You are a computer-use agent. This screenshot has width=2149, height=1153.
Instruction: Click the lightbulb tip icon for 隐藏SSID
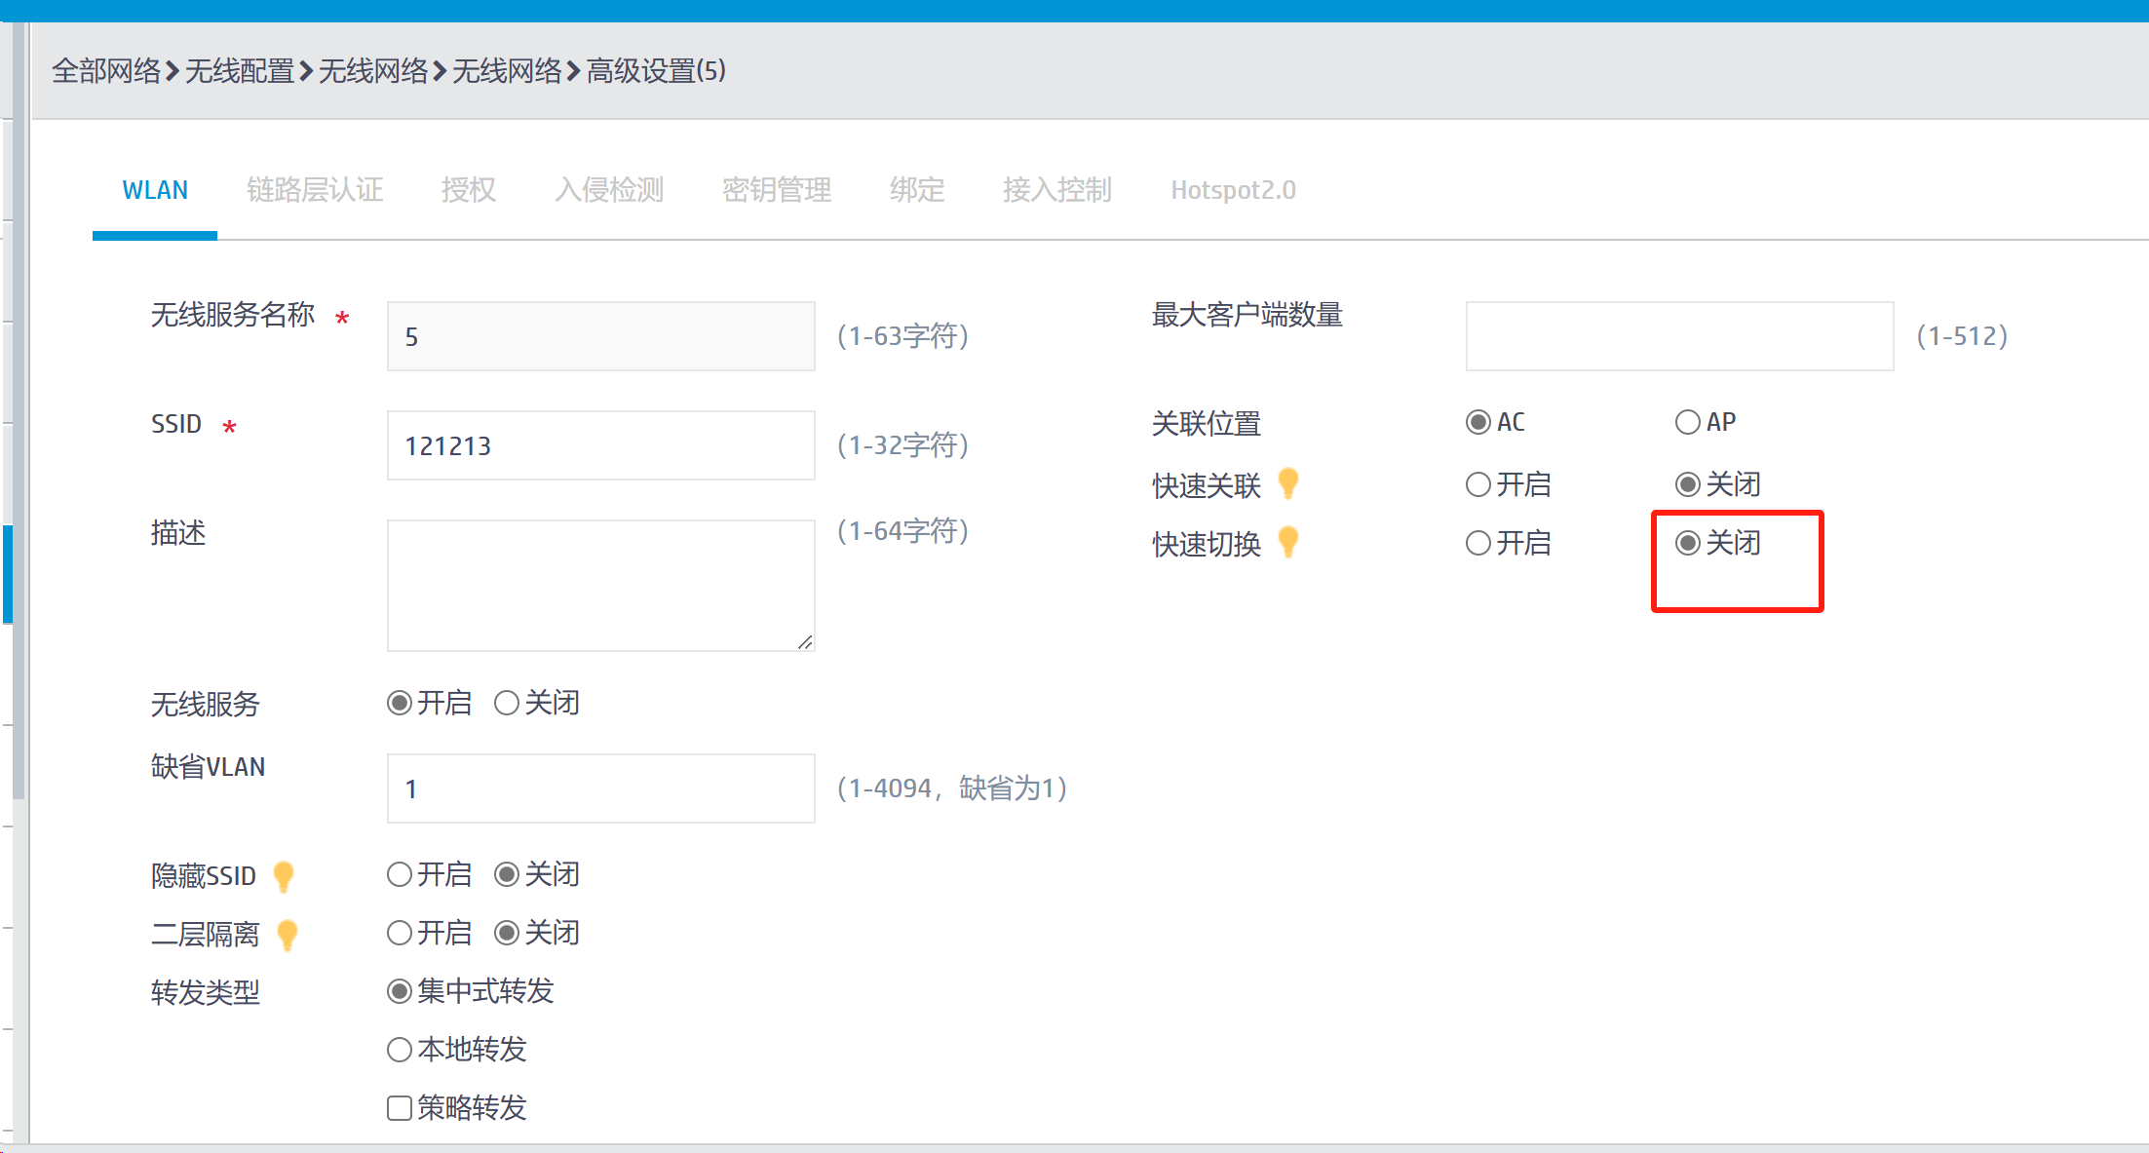(x=284, y=875)
